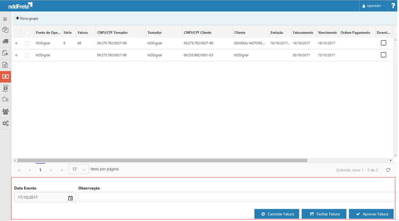Sort by the Vencimento column header

point(327,33)
